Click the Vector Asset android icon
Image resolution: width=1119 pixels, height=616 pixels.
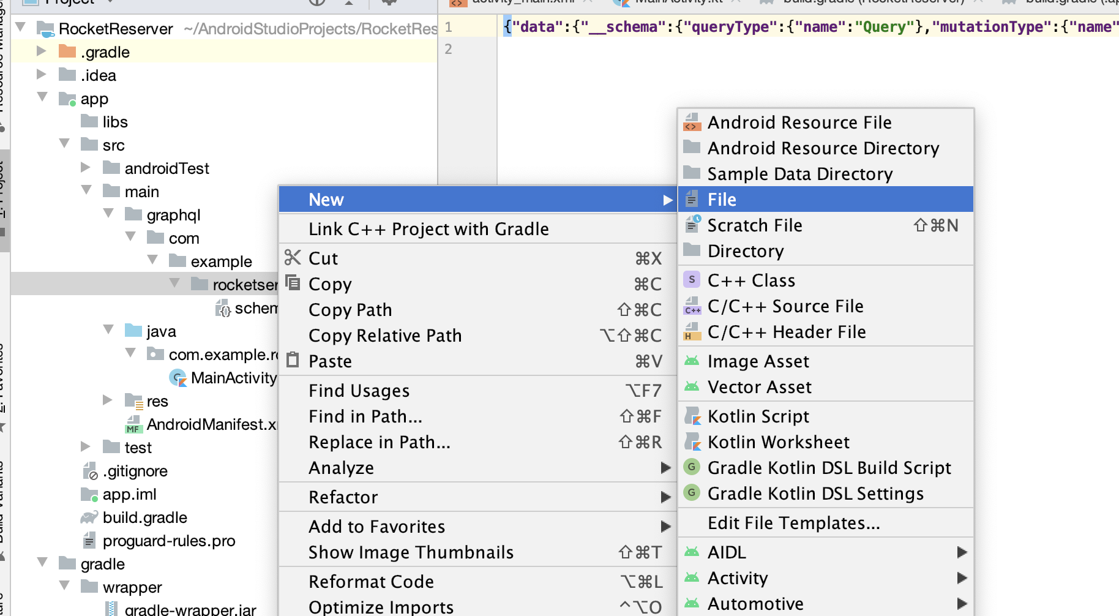pyautogui.click(x=692, y=386)
